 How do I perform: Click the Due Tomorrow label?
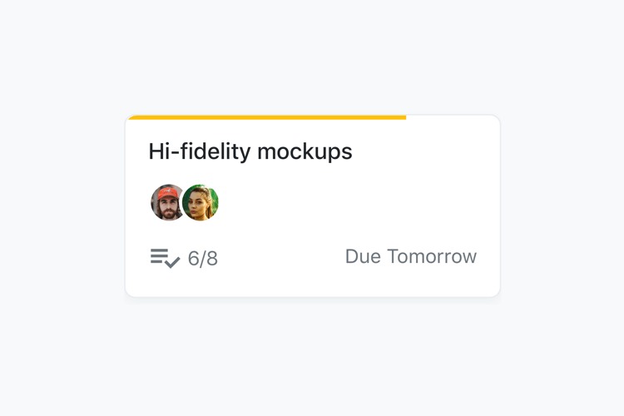point(410,256)
